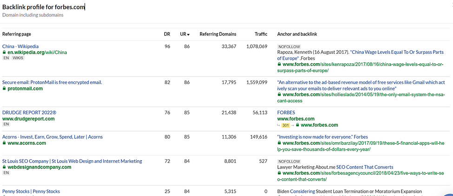
Task: Click Traffic value 149,616
Action: (x=259, y=137)
